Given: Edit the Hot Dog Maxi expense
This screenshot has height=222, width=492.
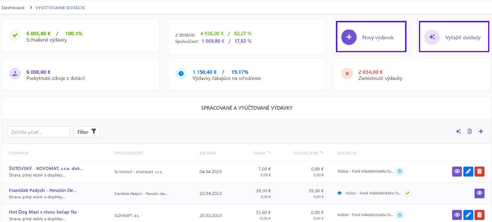Looking at the screenshot, I should click(x=468, y=215).
